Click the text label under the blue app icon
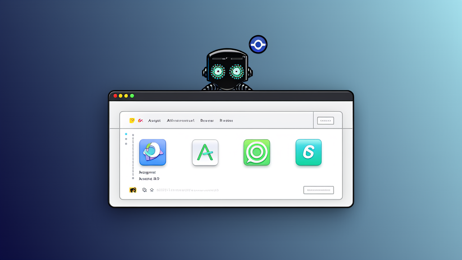The image size is (462, 260). click(147, 172)
